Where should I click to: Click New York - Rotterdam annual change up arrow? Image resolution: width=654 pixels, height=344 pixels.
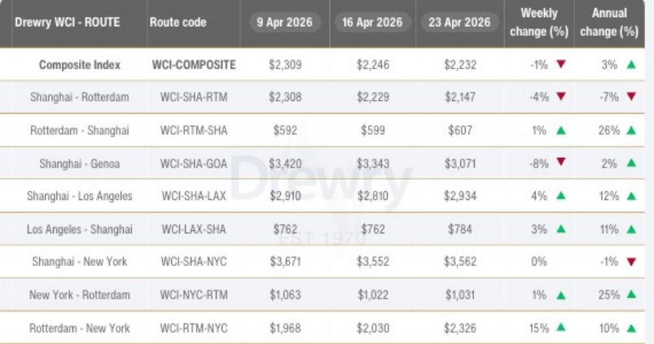(631, 296)
